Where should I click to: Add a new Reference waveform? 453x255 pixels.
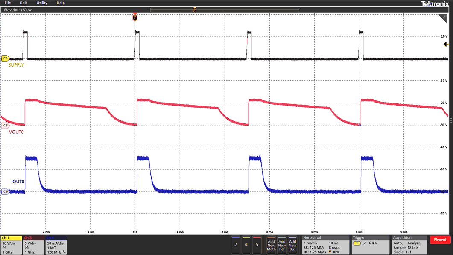tap(282, 245)
